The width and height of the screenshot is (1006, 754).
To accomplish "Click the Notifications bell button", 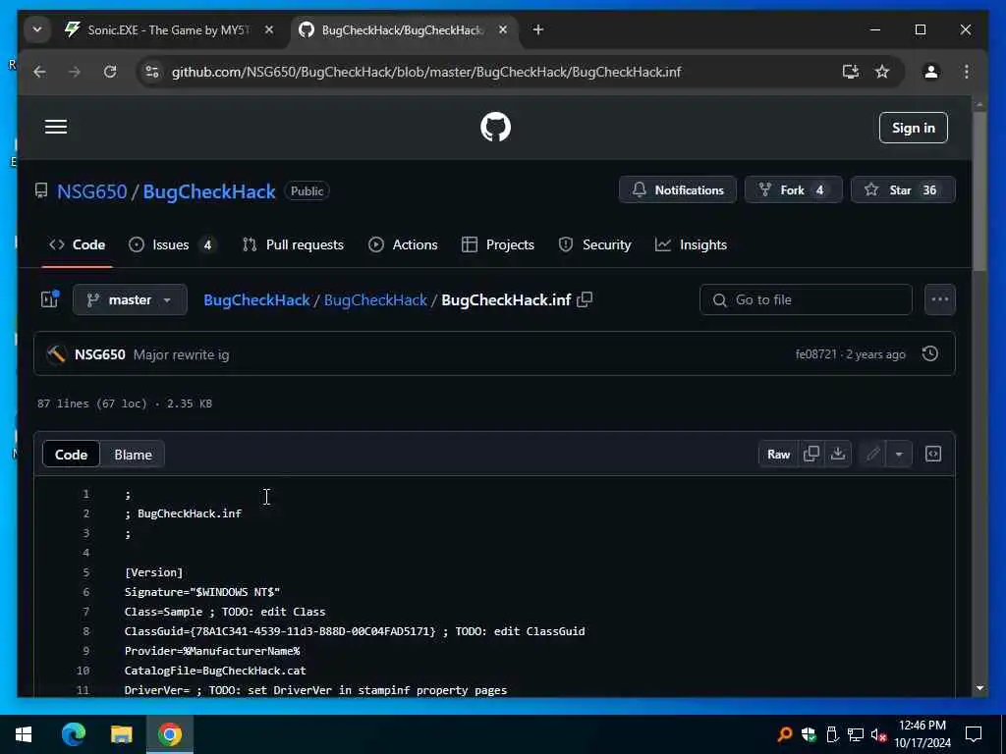I will tap(678, 189).
